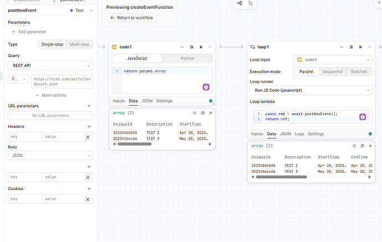The height and width of the screenshot is (242, 382).
Task: Open loop1 JSON tab
Action: pos(285,134)
